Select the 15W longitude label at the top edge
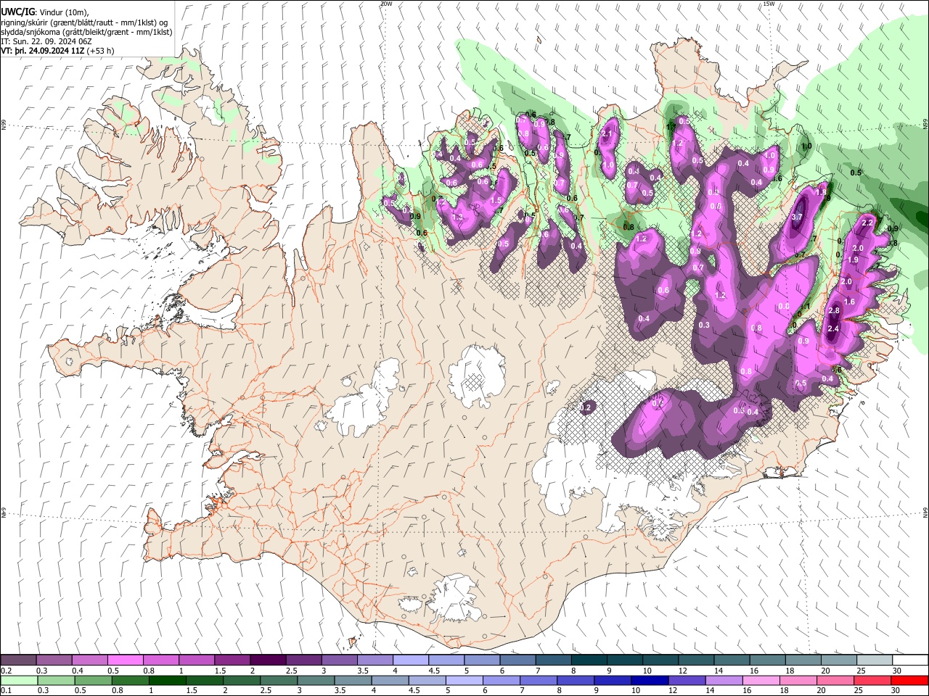This screenshot has height=696, width=929. [769, 4]
